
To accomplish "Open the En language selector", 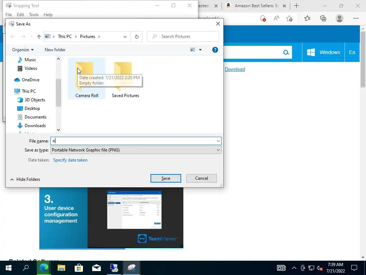I will pyautogui.click(x=352, y=52).
